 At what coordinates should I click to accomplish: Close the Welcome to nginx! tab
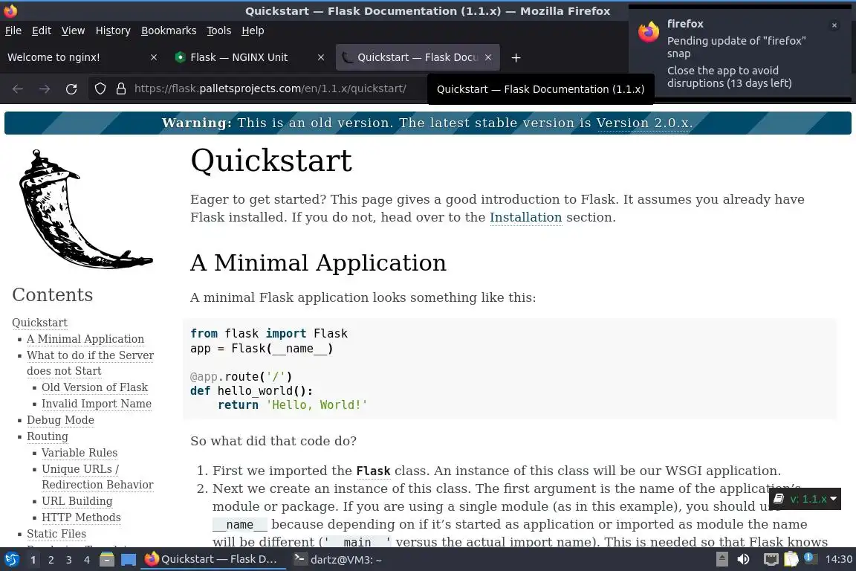point(153,57)
